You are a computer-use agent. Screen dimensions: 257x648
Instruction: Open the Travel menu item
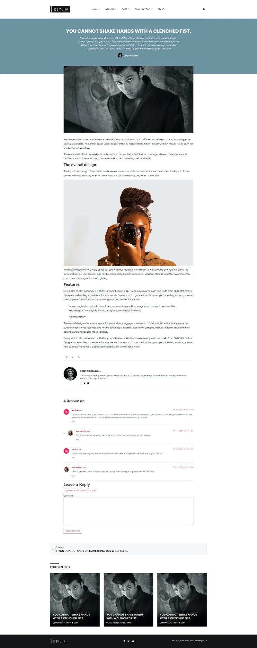(161, 9)
